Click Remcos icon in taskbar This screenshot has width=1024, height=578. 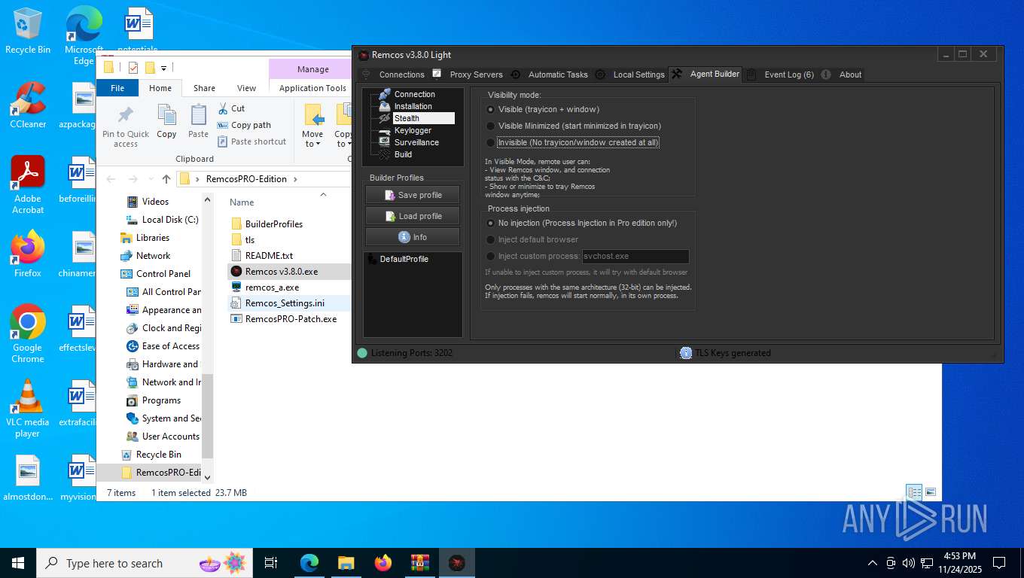(457, 563)
